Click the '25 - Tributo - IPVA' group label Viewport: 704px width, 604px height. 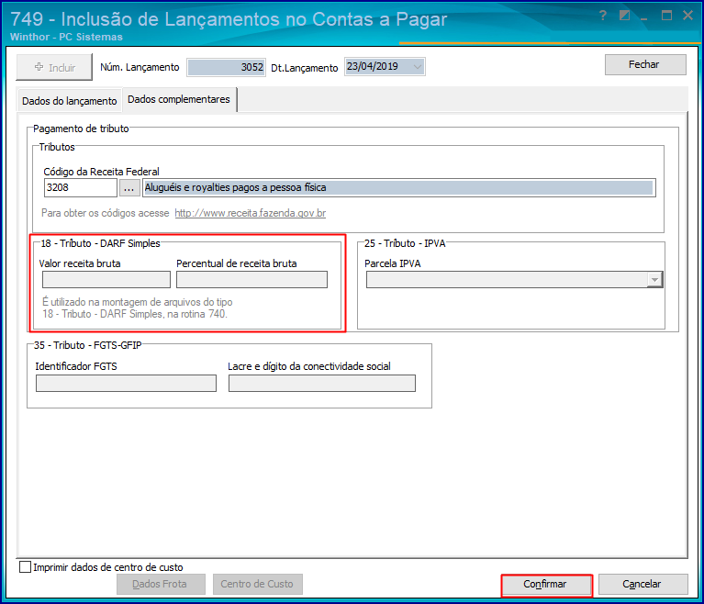pyautogui.click(x=405, y=243)
